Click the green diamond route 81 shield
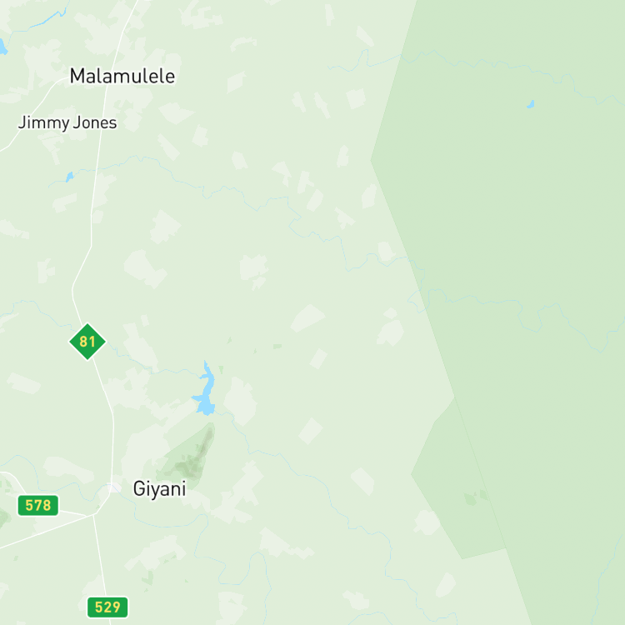The image size is (625, 625). pos(87,342)
